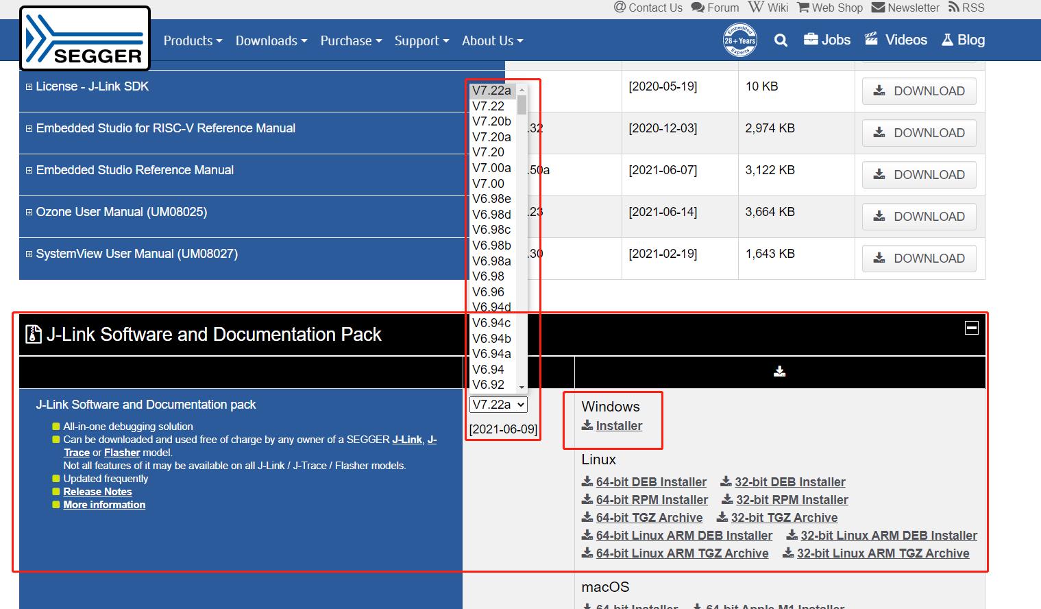The height and width of the screenshot is (609, 1041).
Task: Click the version list scroll-down arrow
Action: coord(522,387)
